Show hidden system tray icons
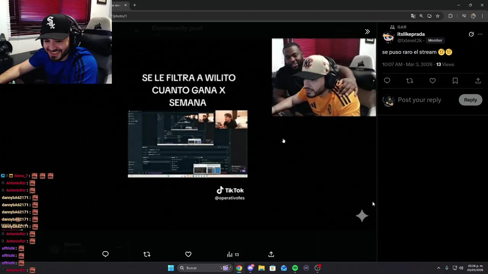 click(x=438, y=268)
